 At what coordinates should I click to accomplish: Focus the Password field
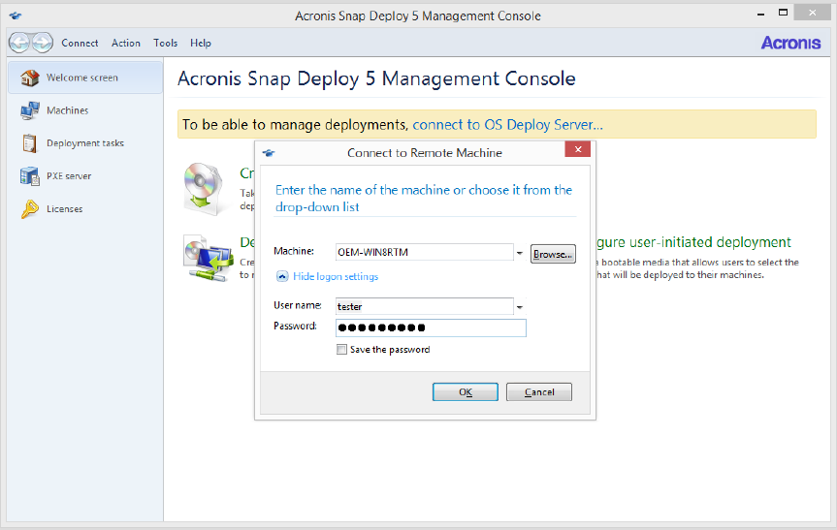431,327
